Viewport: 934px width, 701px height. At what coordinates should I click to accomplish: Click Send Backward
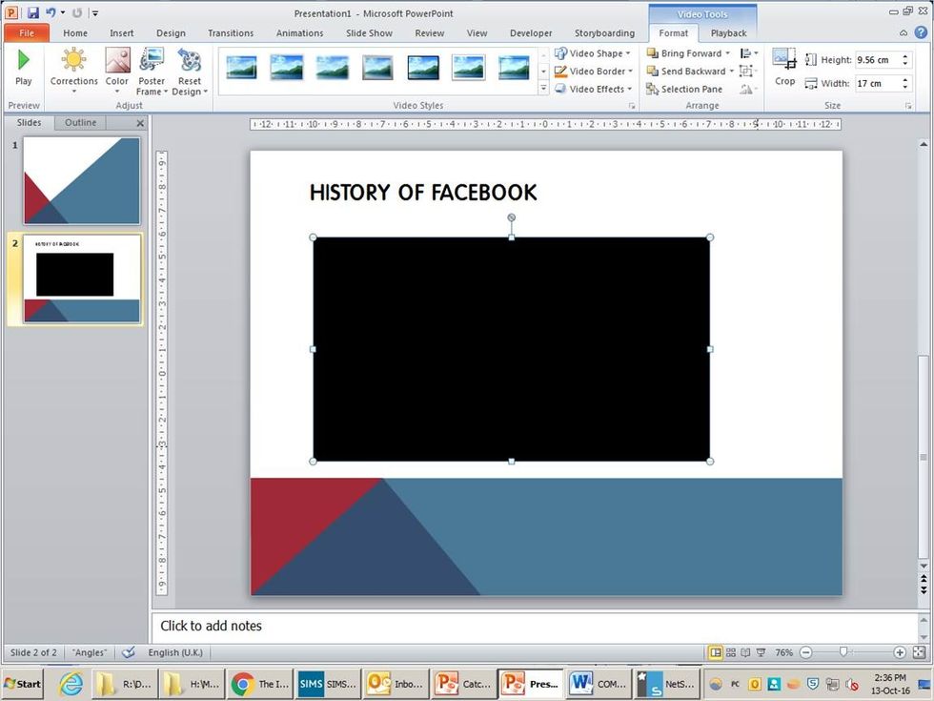[686, 71]
